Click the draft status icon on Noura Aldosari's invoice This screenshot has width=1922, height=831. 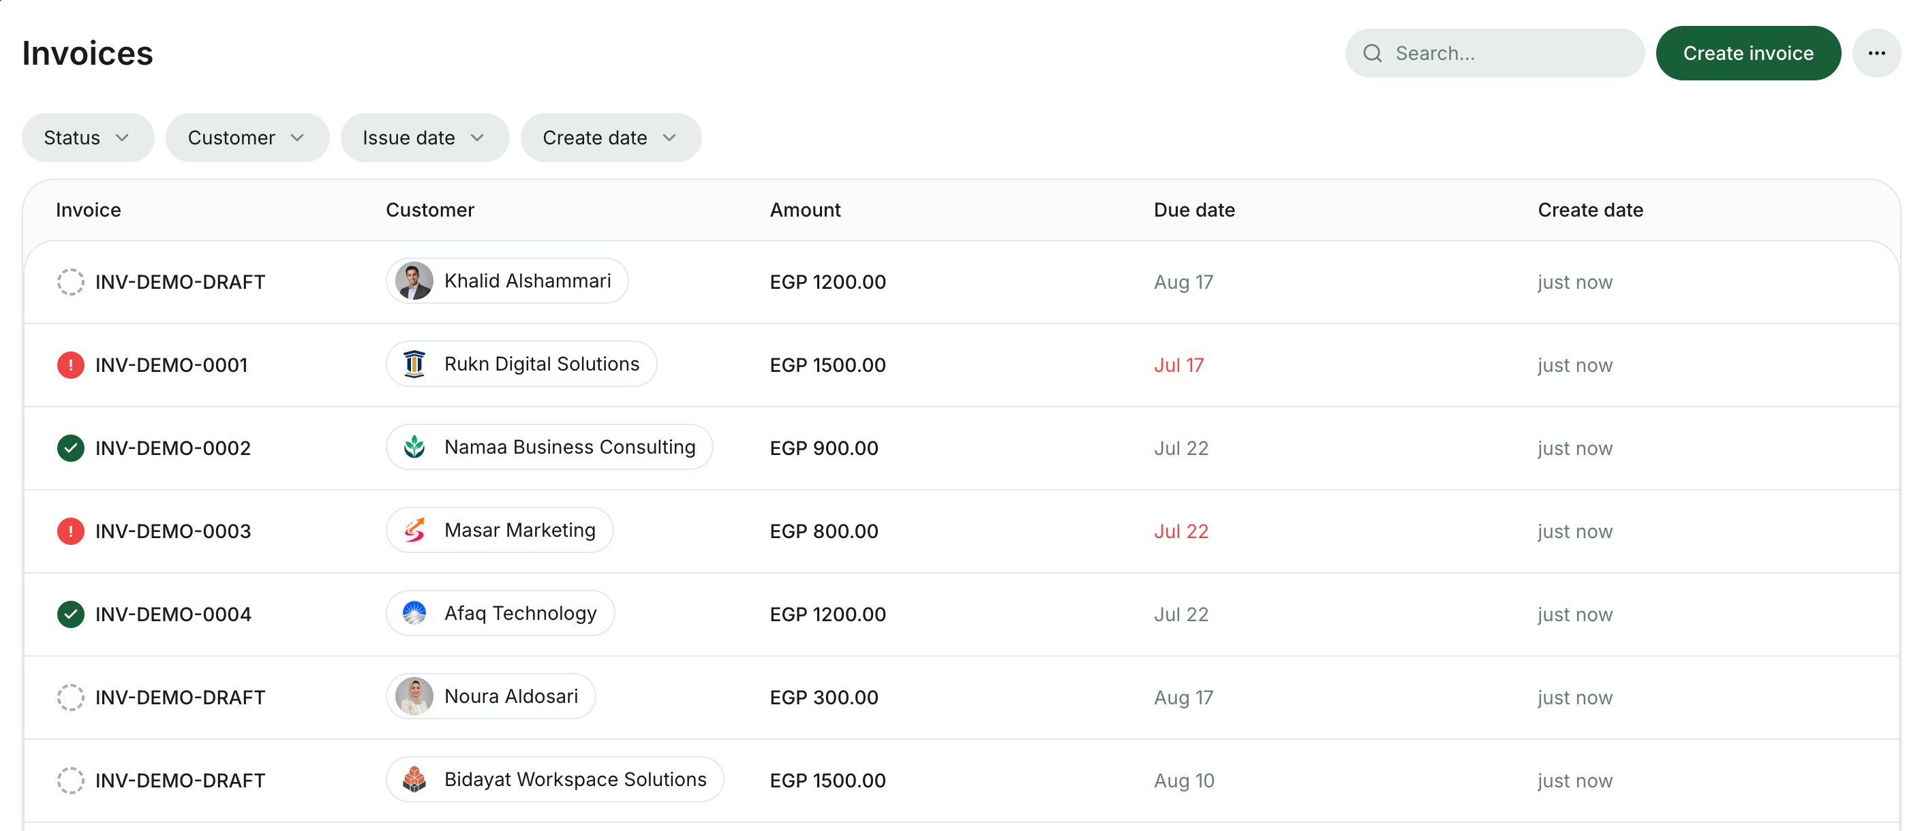[x=70, y=697]
